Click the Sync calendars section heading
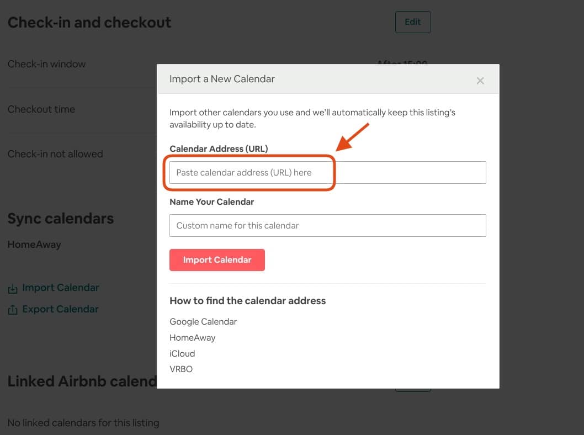The image size is (584, 435). click(61, 219)
